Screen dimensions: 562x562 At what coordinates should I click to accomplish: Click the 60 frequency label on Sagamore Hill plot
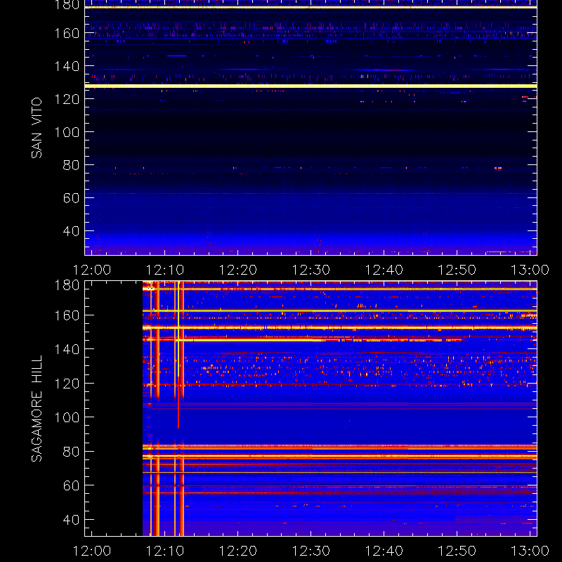(x=71, y=485)
